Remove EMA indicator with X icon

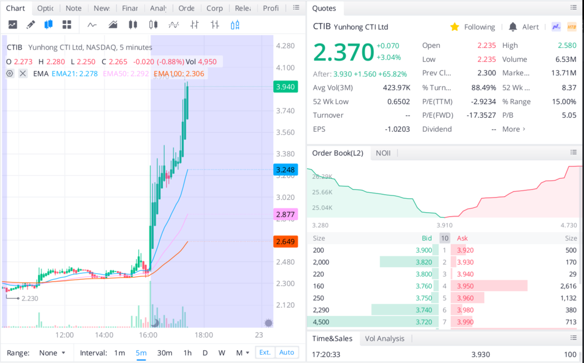(23, 73)
